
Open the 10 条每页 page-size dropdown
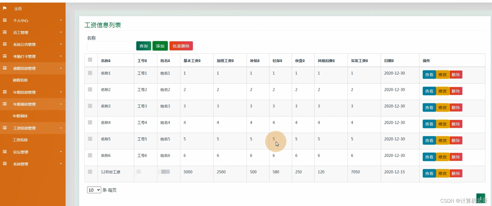94,190
